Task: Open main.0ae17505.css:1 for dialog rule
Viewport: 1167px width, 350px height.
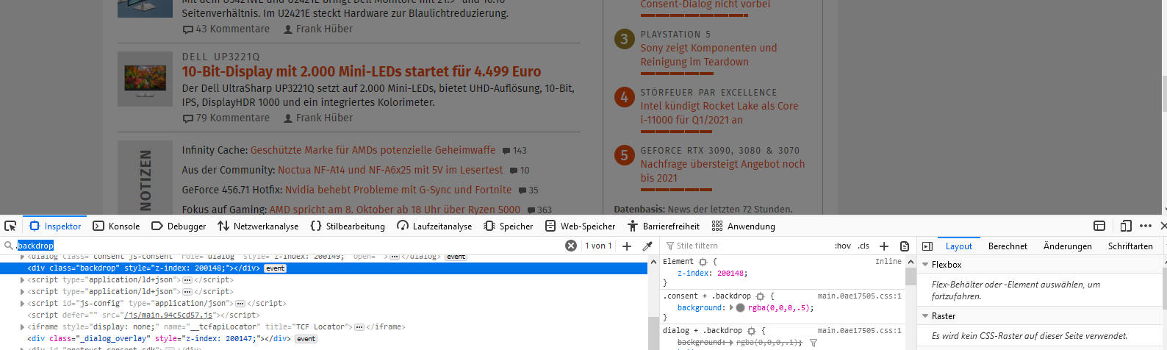Action: (859, 330)
